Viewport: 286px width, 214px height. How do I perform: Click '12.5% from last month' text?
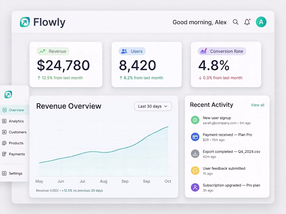[62, 78]
